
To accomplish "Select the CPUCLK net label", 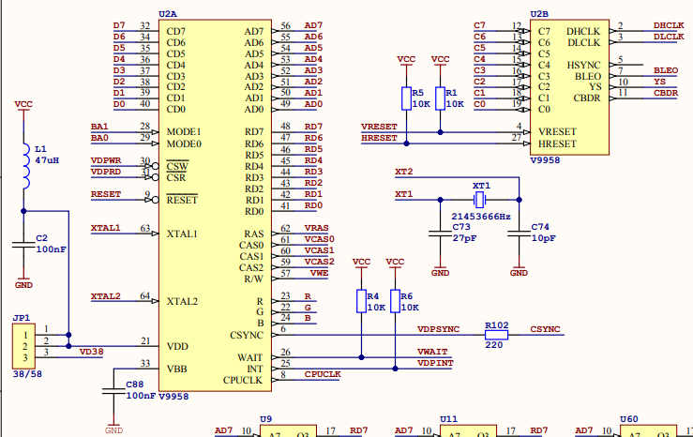I will (324, 374).
